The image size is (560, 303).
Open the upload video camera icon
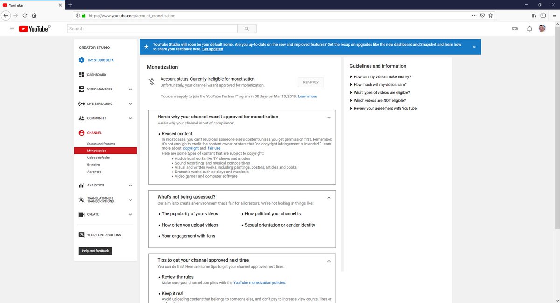point(515,29)
